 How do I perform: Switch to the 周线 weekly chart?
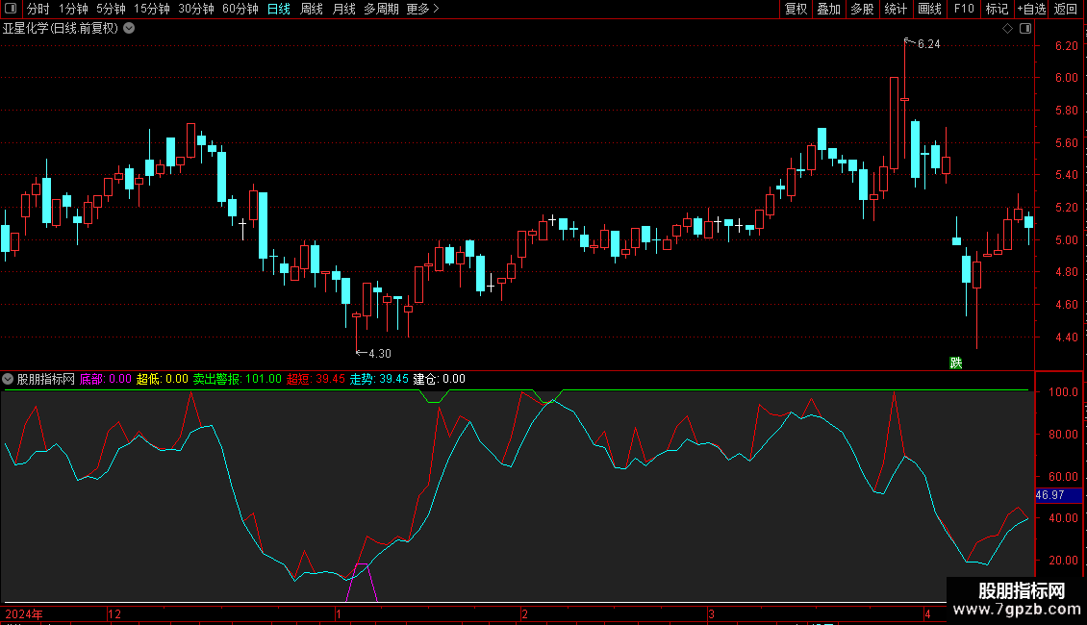point(312,9)
